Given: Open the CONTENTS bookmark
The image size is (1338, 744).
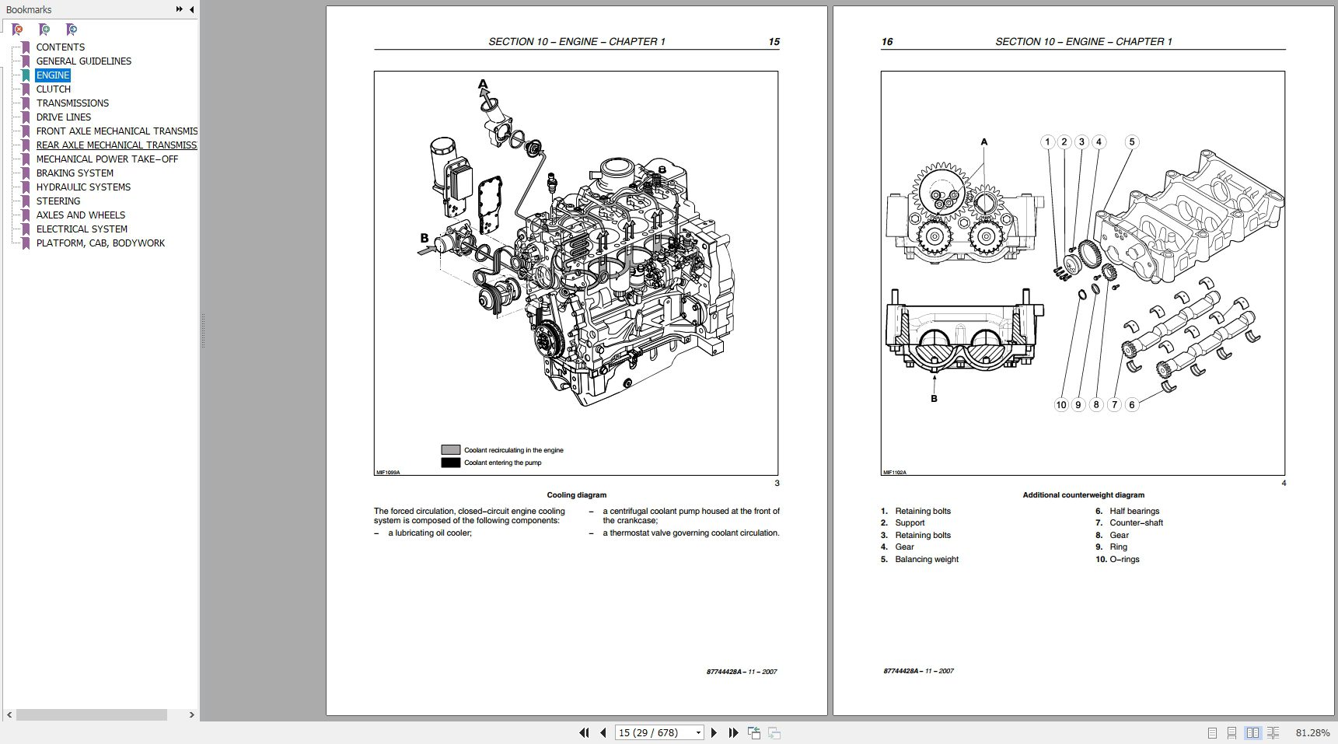Looking at the screenshot, I should coord(60,47).
